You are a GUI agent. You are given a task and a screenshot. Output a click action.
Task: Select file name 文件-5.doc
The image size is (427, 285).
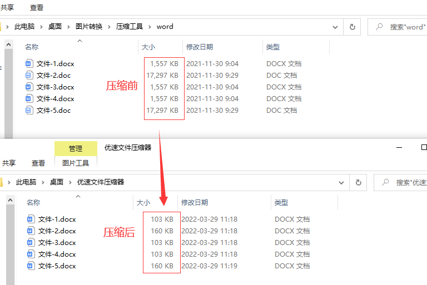click(x=53, y=111)
